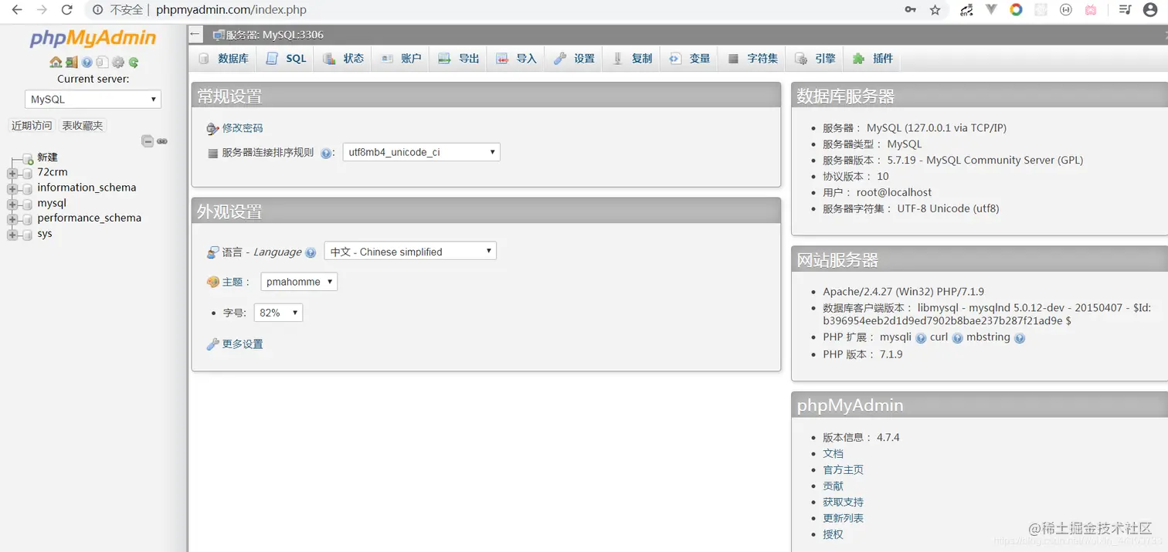Screen dimensions: 1168x552
Task: Open the browser profile avatar icon
Action: coord(1149,10)
